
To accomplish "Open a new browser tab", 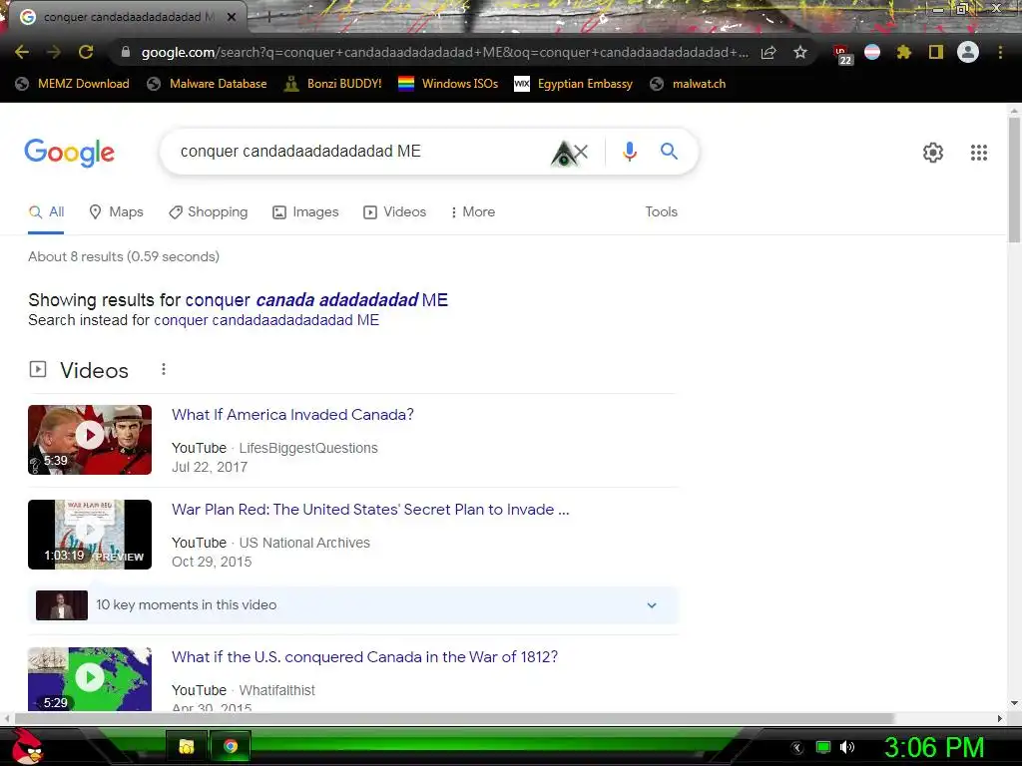I will coord(268,17).
